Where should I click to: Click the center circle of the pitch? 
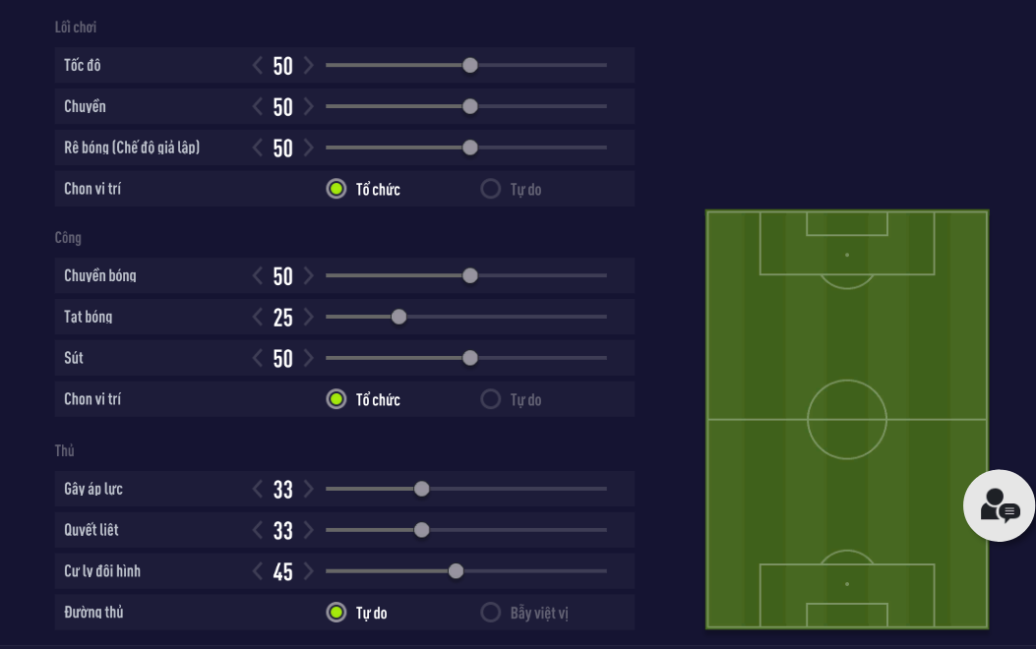[x=847, y=420]
